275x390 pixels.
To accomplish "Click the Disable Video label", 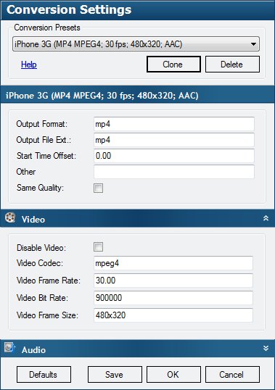I will click(41, 248).
